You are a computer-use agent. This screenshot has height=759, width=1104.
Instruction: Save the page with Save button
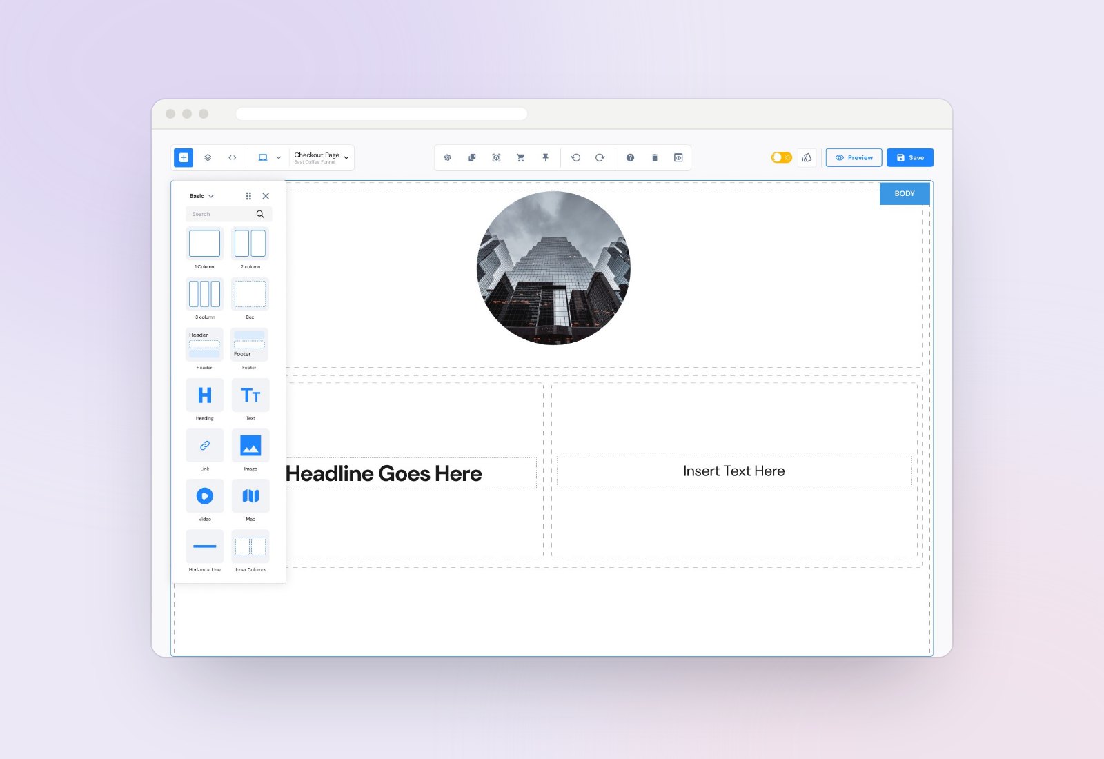tap(910, 157)
